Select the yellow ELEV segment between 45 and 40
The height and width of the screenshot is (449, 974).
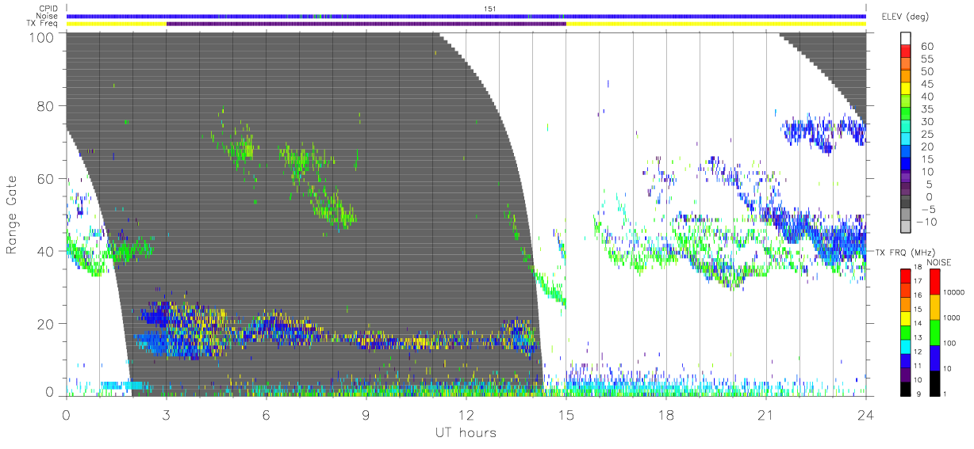[x=906, y=89]
